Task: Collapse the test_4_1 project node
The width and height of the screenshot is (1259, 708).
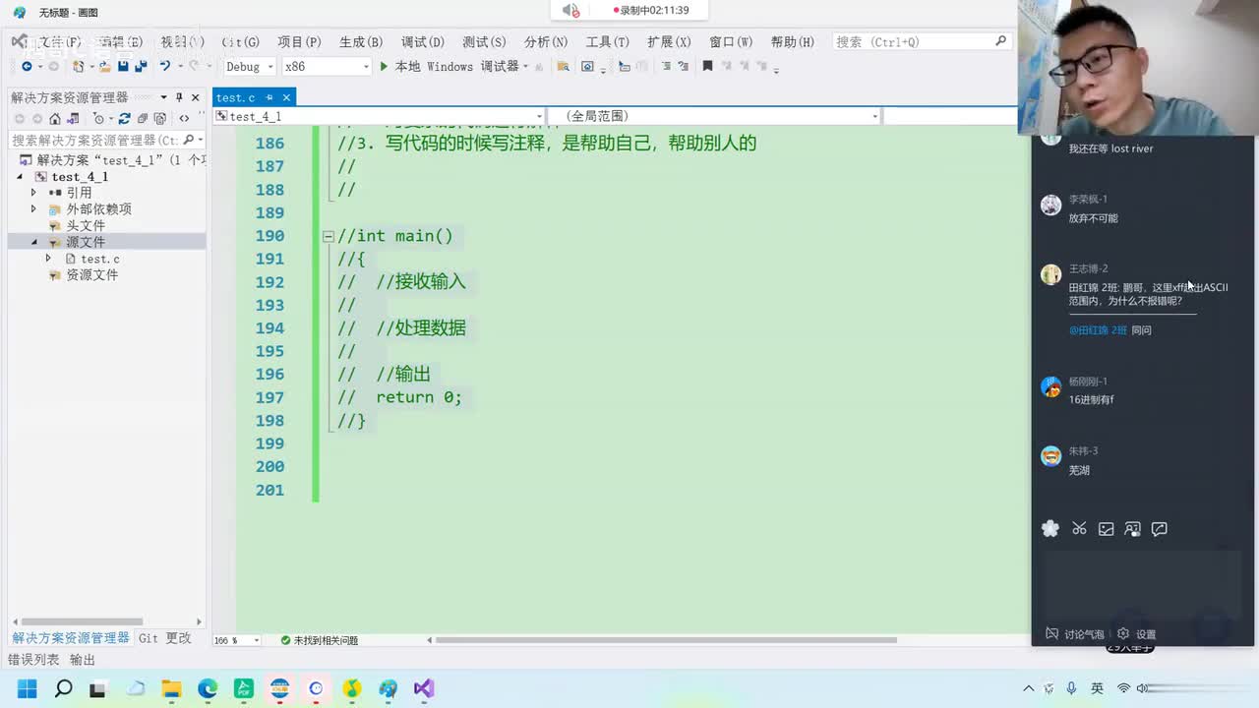Action: 20,177
